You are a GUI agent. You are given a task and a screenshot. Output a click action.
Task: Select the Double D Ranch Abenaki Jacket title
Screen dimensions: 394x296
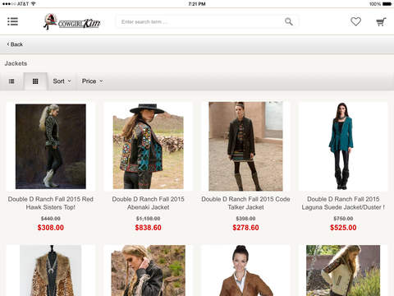(148, 203)
